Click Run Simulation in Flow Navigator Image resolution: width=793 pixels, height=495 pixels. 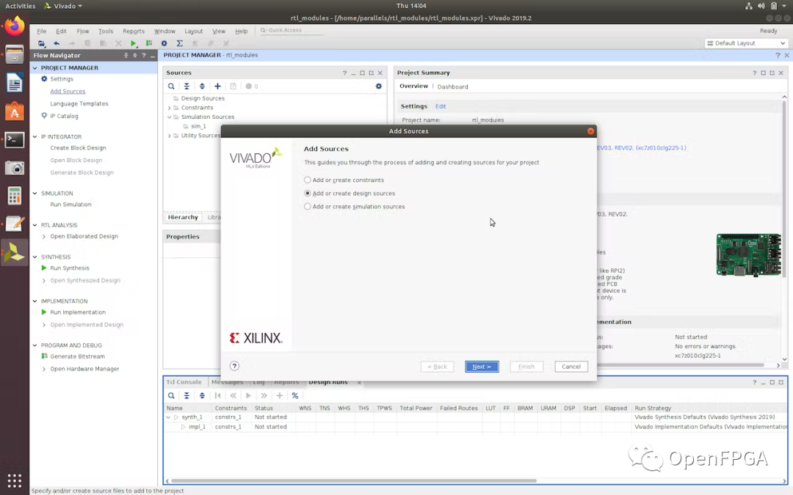[x=70, y=205]
